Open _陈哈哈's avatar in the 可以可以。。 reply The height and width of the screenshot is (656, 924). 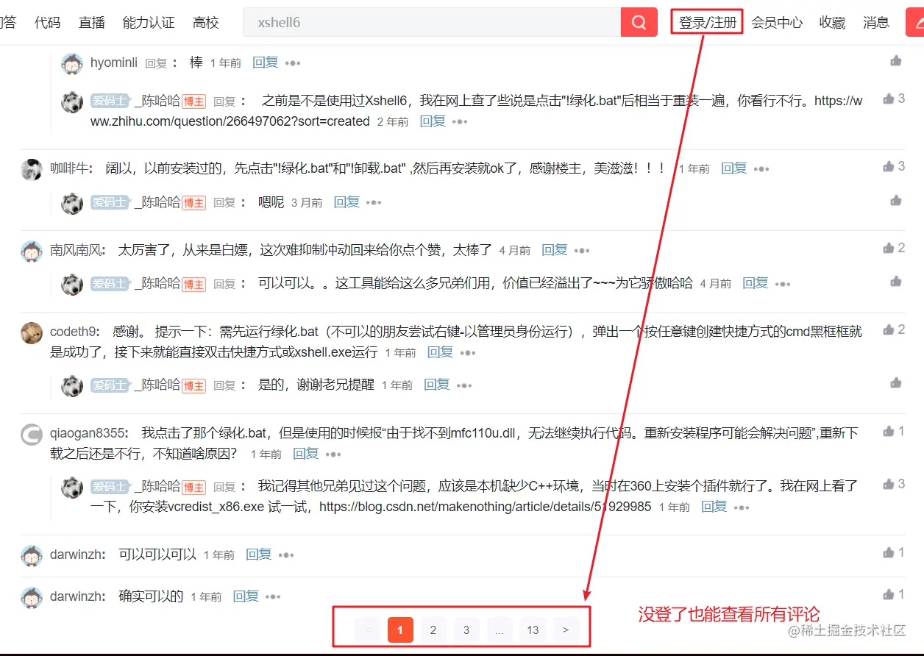coord(72,284)
